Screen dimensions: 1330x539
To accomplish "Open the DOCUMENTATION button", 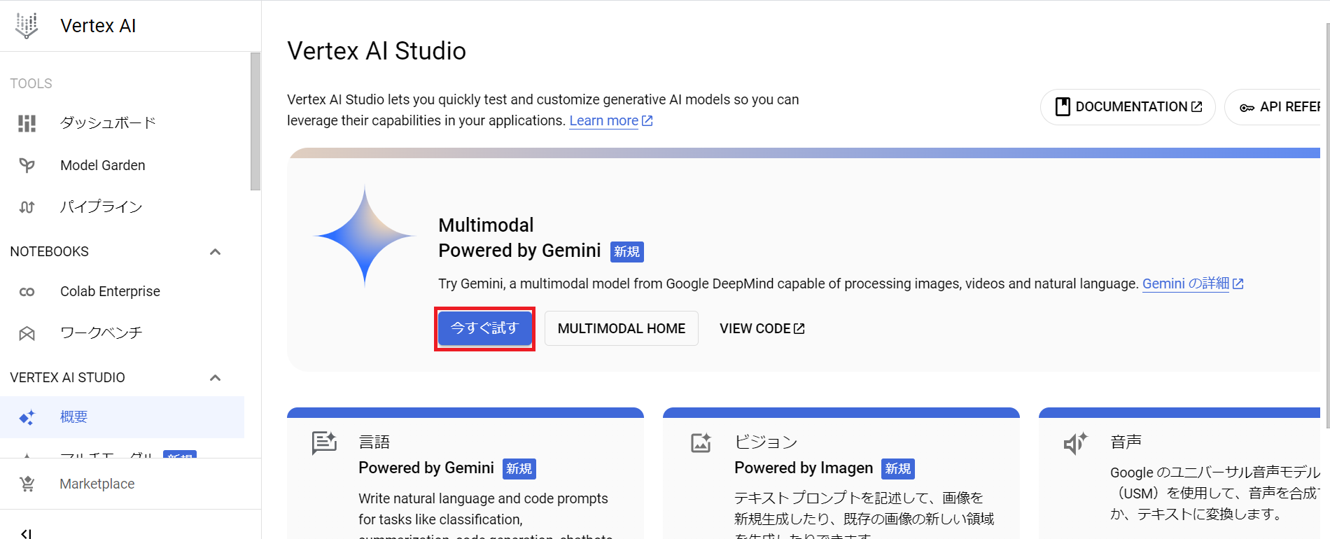I will (1128, 107).
